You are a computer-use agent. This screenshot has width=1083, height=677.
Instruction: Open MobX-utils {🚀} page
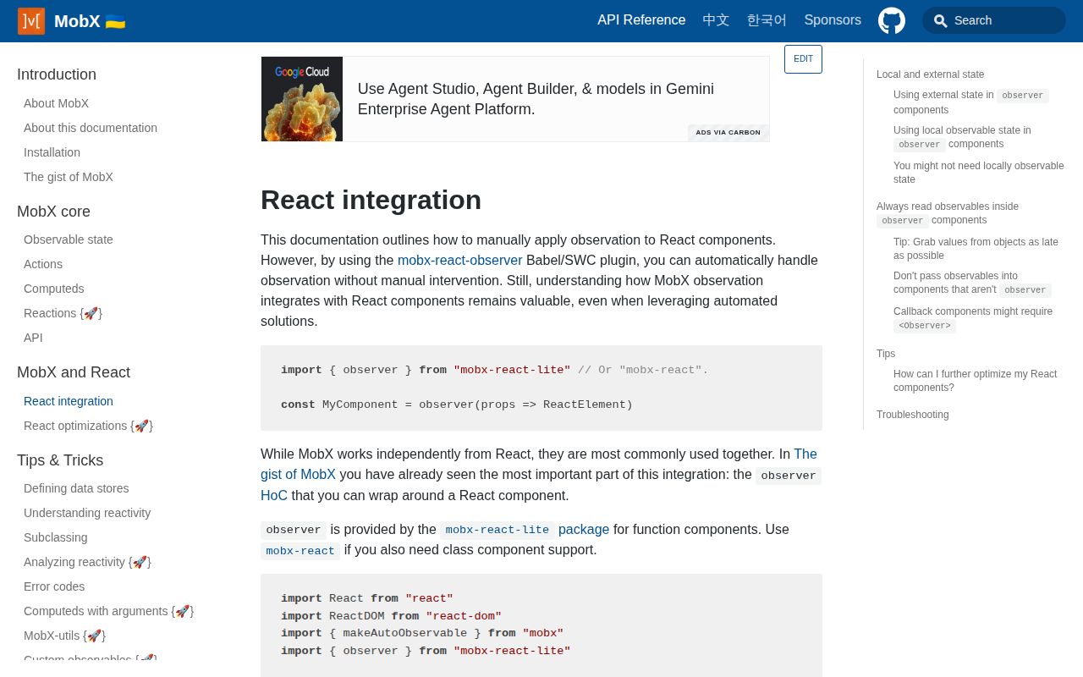[x=64, y=636]
